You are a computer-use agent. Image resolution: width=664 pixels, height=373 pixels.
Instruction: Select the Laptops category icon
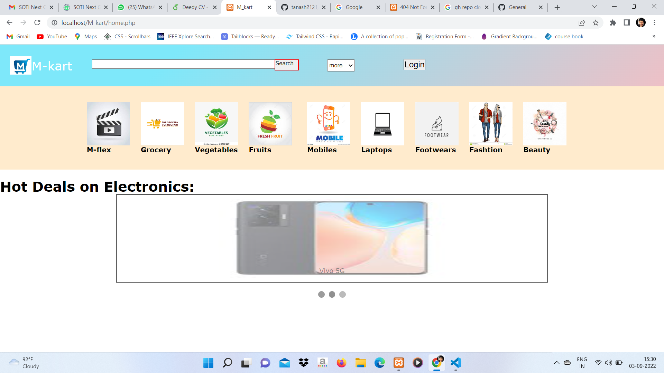[x=382, y=124]
